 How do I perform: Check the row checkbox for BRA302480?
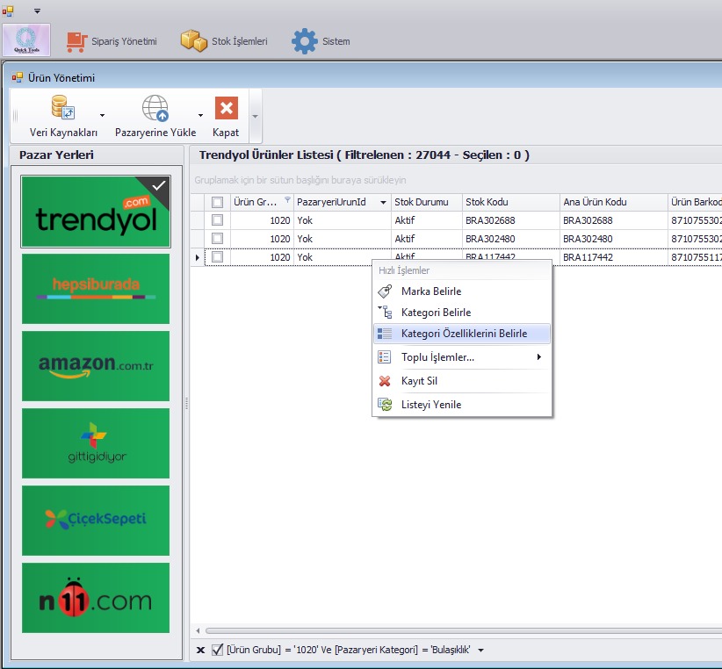click(x=217, y=239)
